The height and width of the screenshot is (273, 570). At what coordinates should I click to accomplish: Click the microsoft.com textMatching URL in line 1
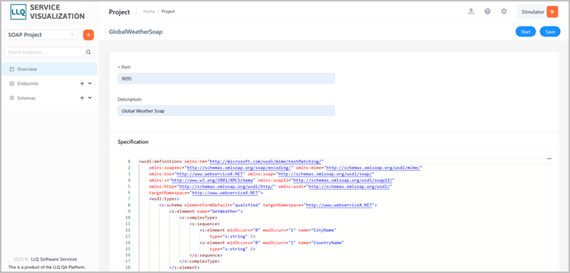click(266, 161)
